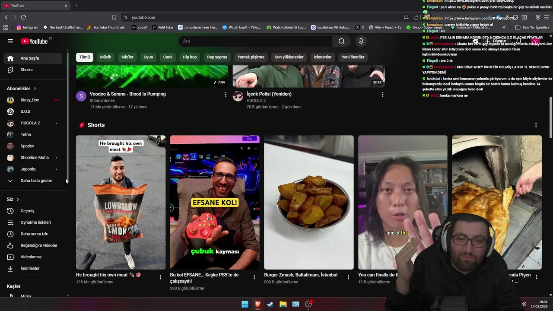Select the Yeni öneriler chip

click(x=353, y=57)
